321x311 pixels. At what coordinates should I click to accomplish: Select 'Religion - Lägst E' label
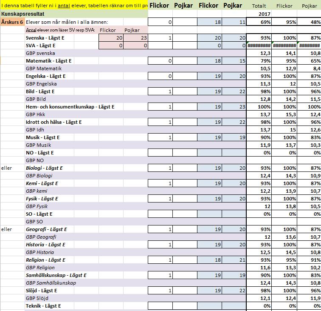pyautogui.click(x=45, y=260)
